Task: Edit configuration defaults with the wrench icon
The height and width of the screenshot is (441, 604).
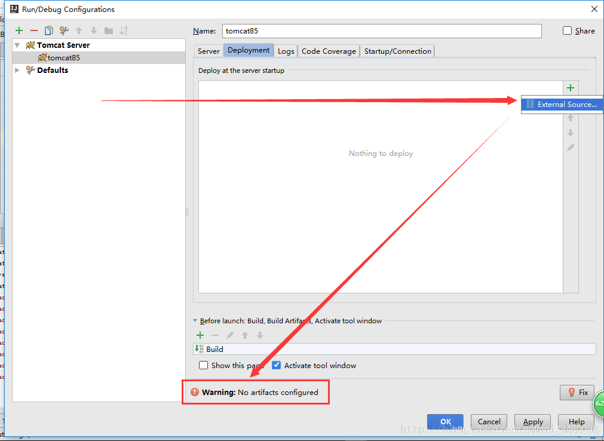Action: point(64,30)
